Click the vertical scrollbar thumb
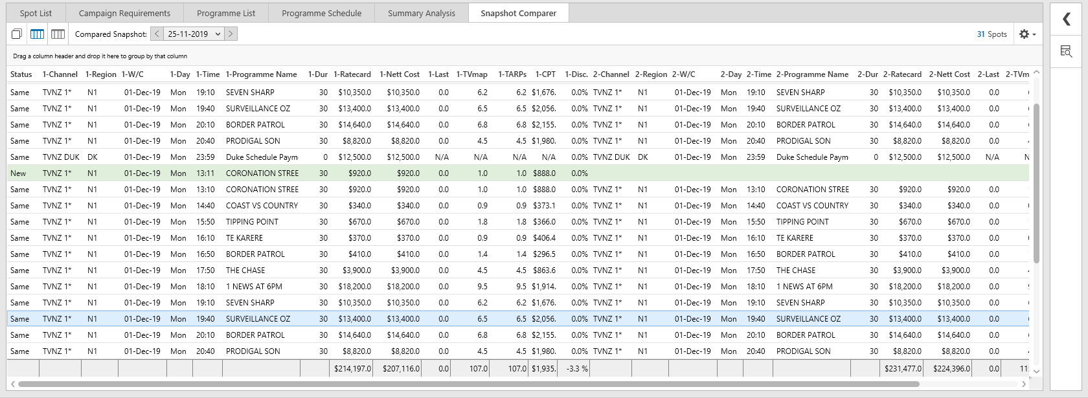Image resolution: width=1088 pixels, height=398 pixels. (1036, 183)
